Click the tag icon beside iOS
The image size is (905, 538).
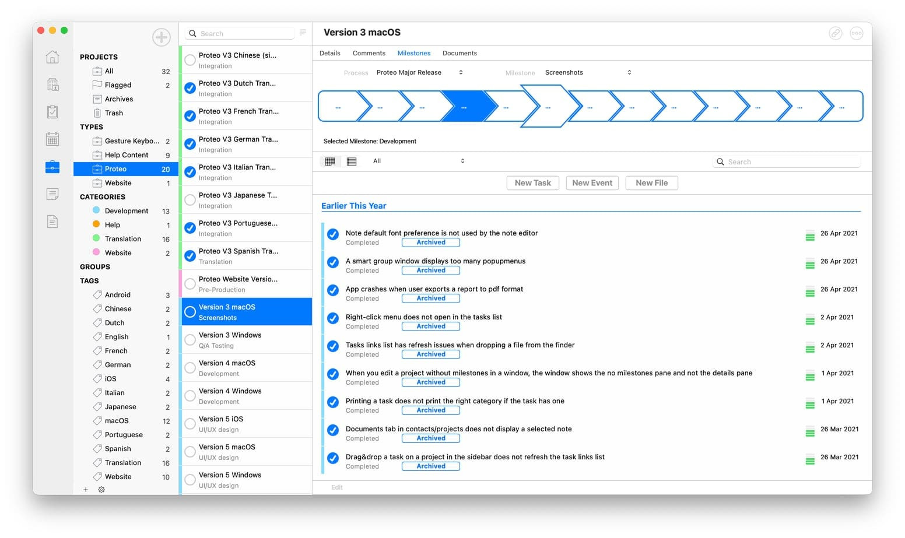[97, 379]
